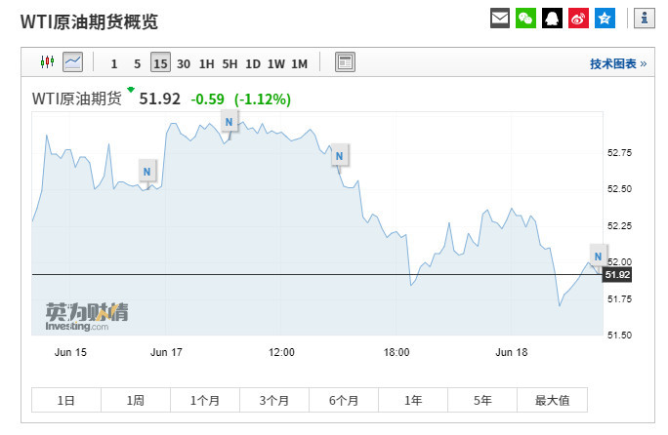
Task: Click the 51.92 current price label
Action: [617, 274]
